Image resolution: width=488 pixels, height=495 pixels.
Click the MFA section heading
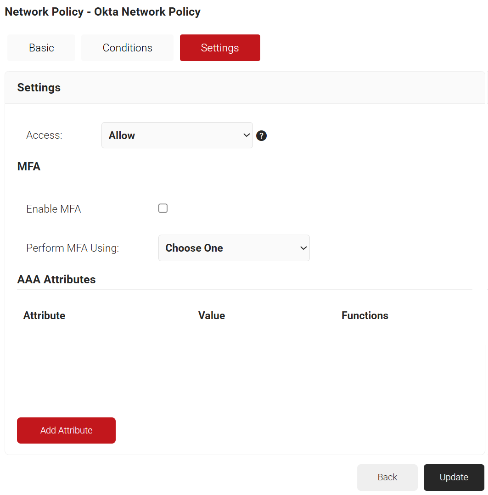29,167
